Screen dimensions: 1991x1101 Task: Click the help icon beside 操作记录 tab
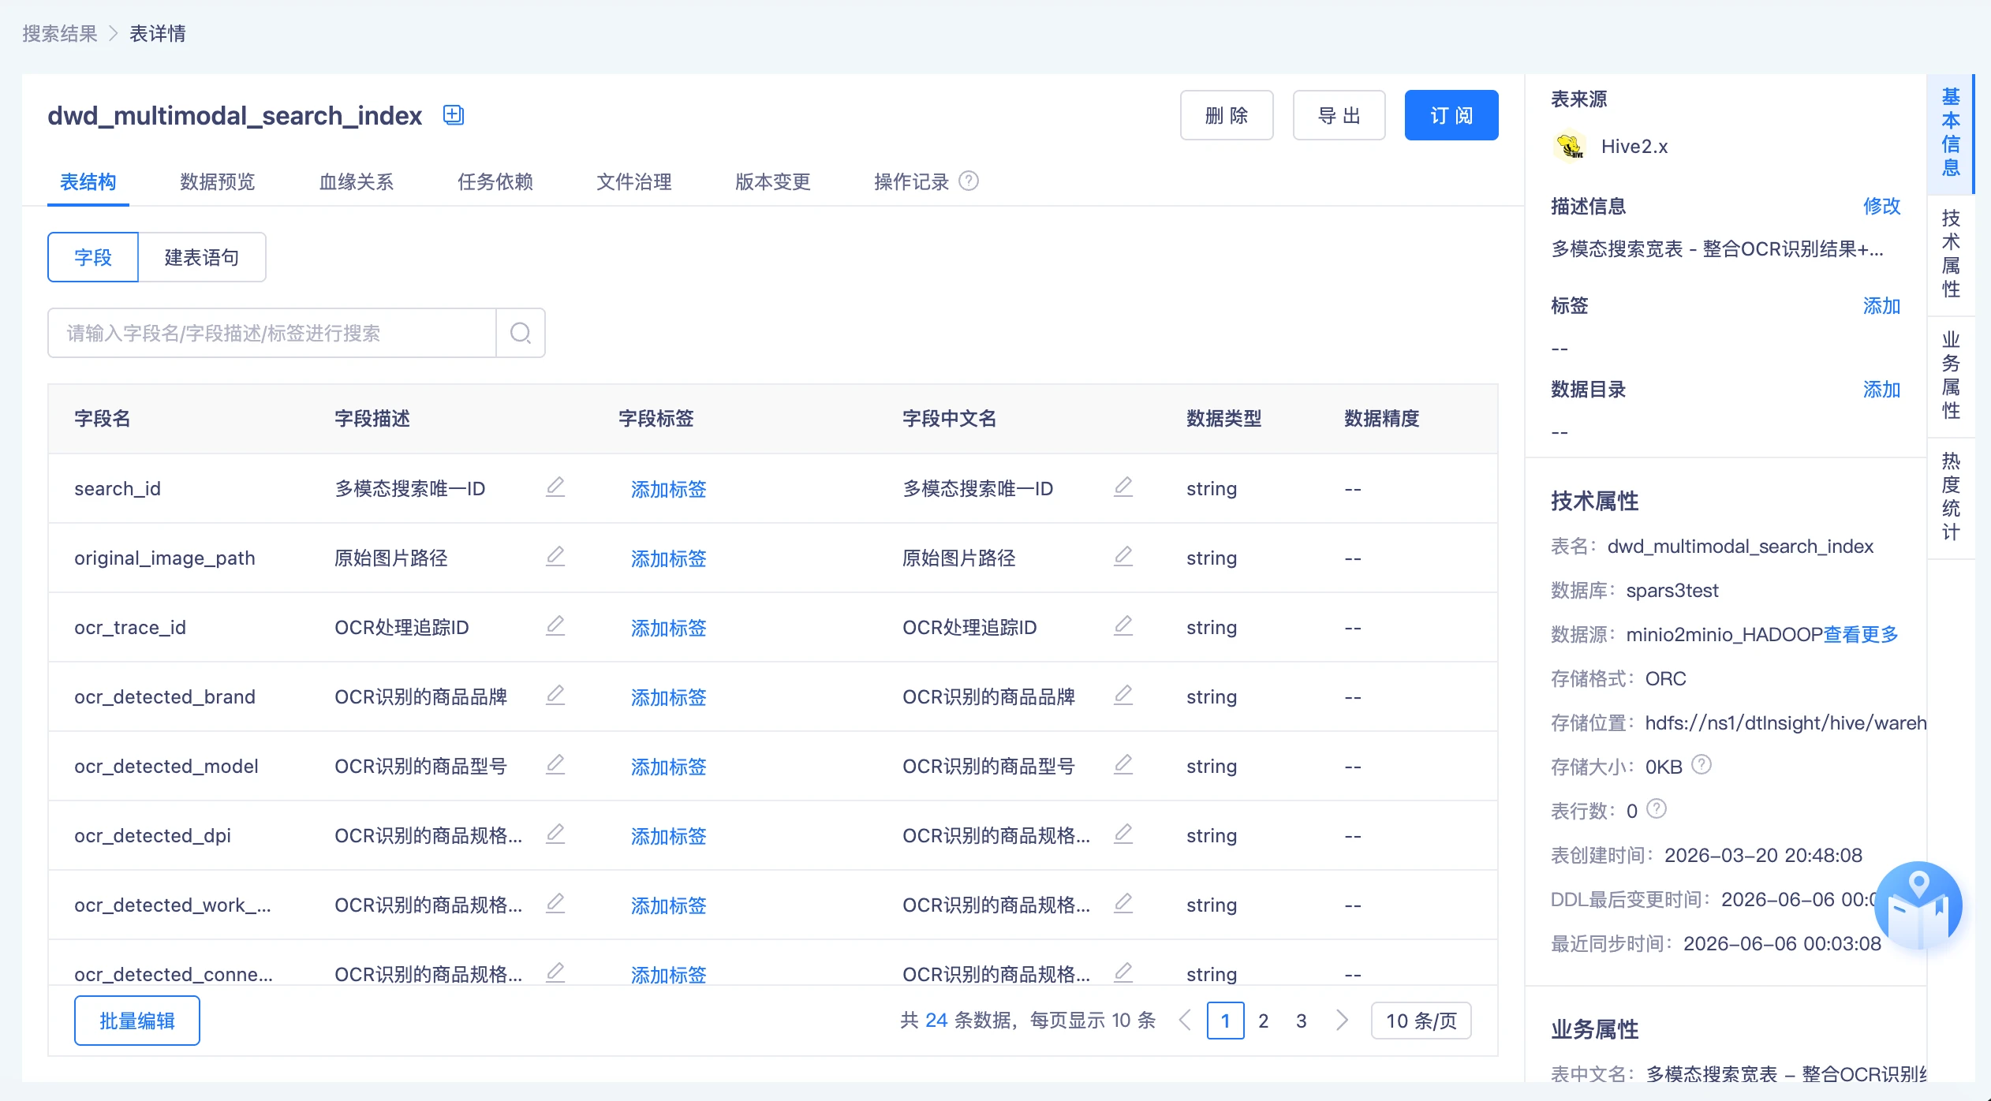point(969,181)
